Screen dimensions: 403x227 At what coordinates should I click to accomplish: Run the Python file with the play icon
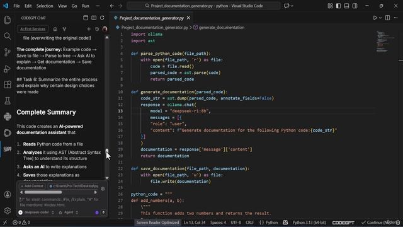[375, 18]
